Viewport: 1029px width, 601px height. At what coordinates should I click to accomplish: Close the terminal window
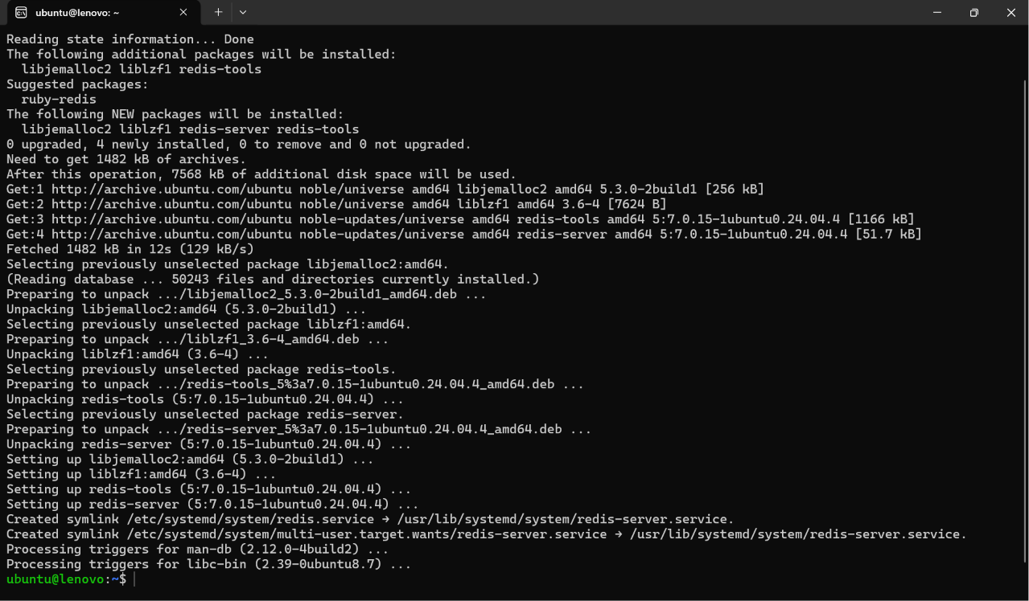[1011, 13]
